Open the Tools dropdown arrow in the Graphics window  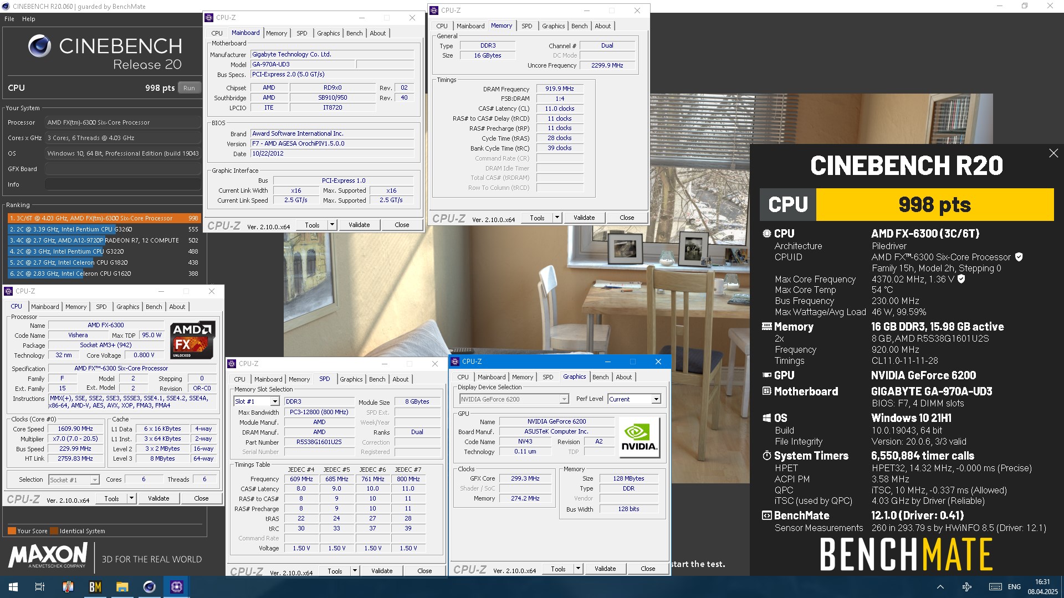(578, 569)
